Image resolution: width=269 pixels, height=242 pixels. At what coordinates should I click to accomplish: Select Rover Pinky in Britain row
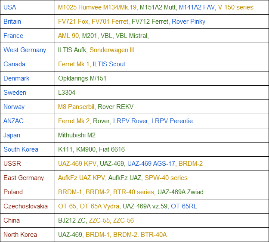189,22
